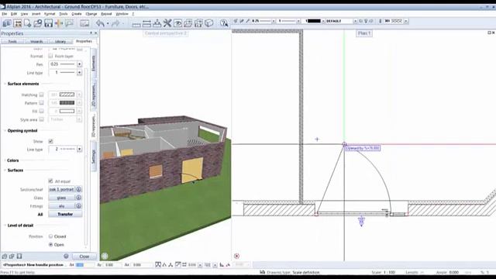Click the page with magnifier icon
Image resolution: width=496 pixels, height=279 pixels.
(x=28, y=23)
